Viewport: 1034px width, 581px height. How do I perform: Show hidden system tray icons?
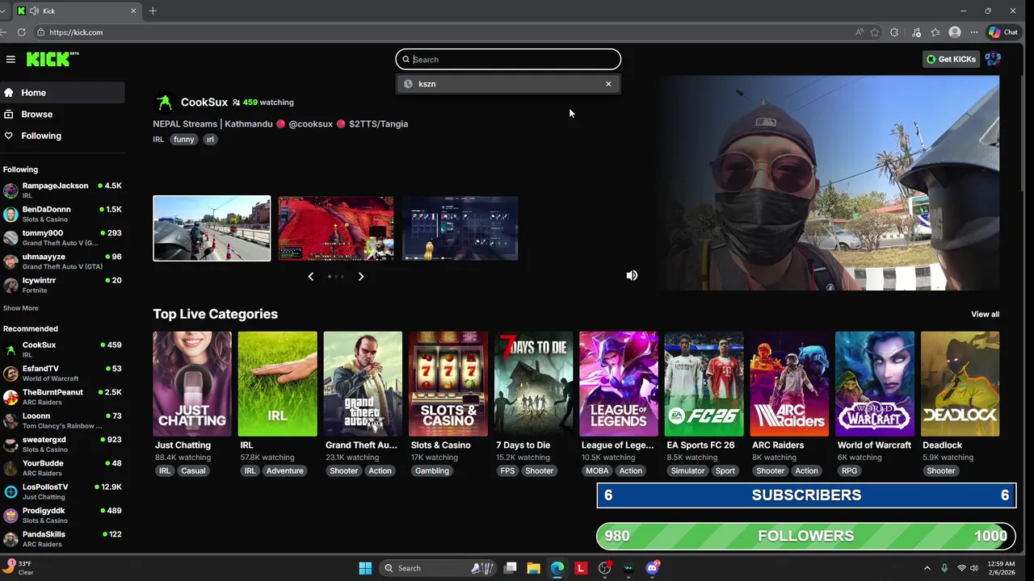click(x=927, y=568)
